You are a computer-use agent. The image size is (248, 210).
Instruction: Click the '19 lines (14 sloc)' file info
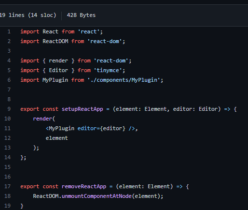(28, 15)
